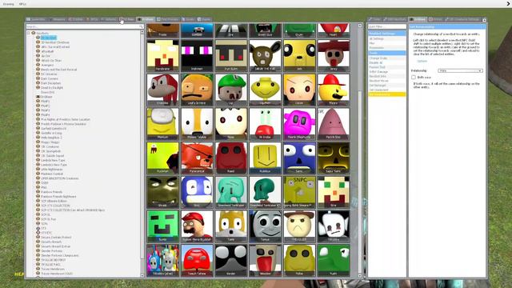Spawn the yellow Minion nextbot
Screen dimensions: 512x288
tap(162, 124)
